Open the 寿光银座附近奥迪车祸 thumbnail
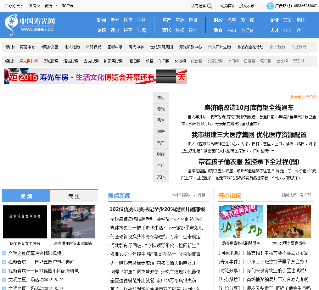This screenshot has width=319, height=290. pos(73,222)
